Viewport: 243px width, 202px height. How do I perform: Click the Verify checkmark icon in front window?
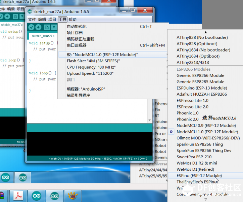click(31, 27)
